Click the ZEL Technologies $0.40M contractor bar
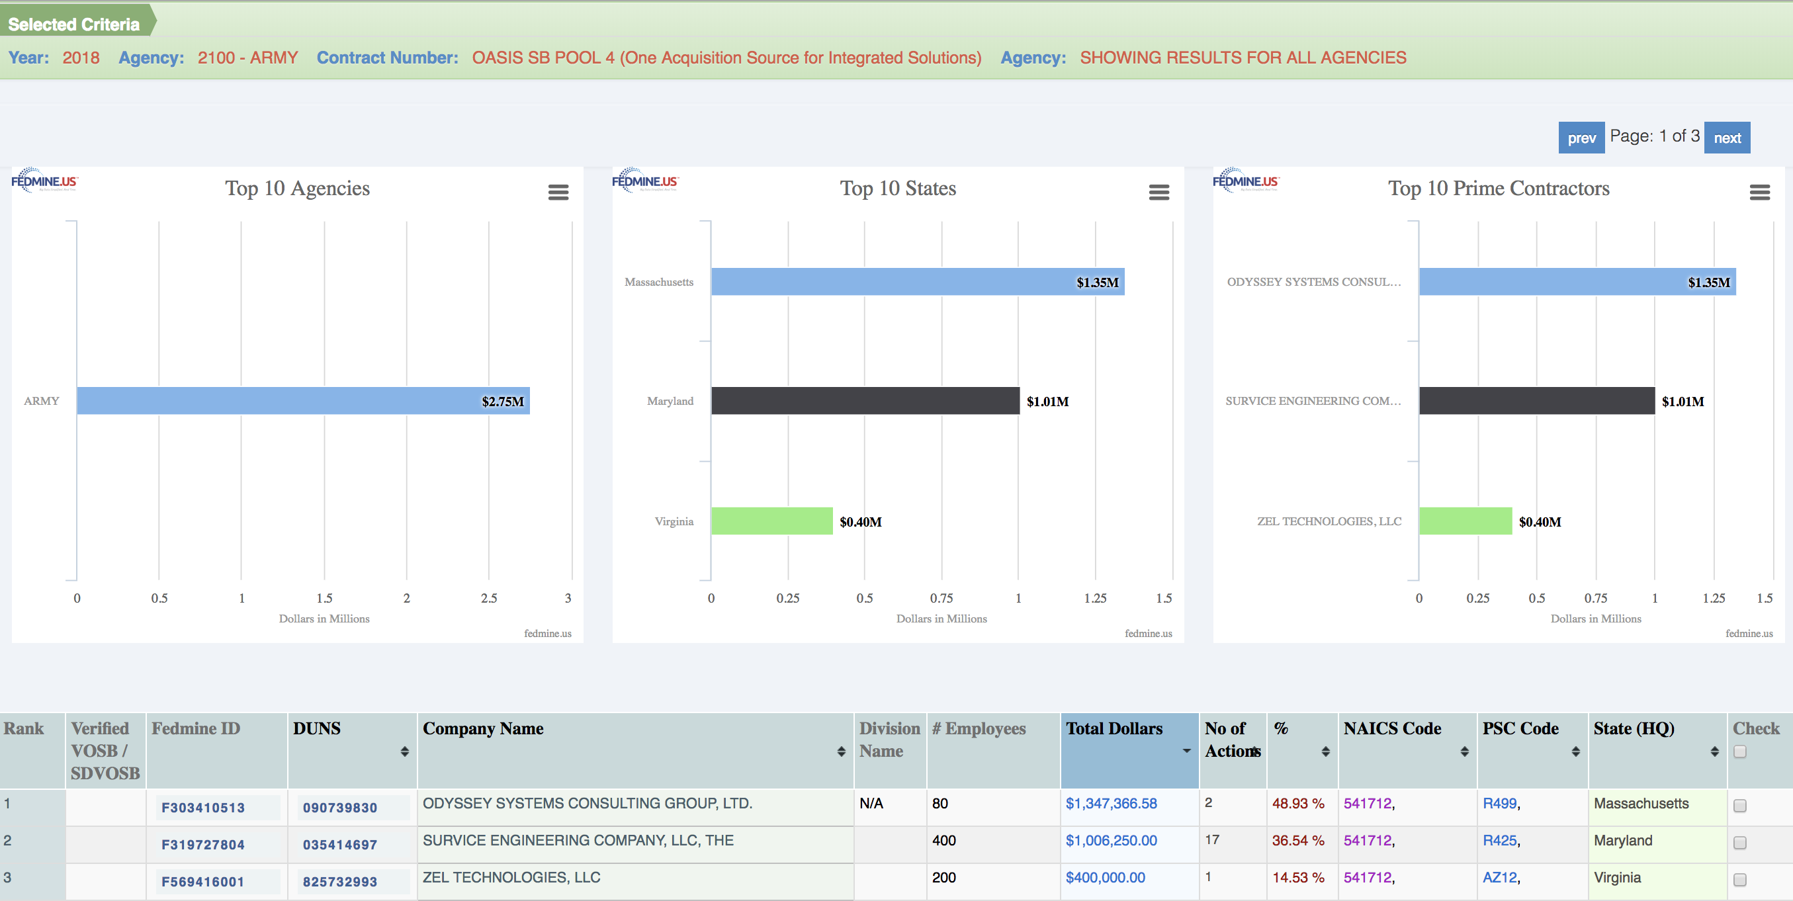 coord(1466,521)
